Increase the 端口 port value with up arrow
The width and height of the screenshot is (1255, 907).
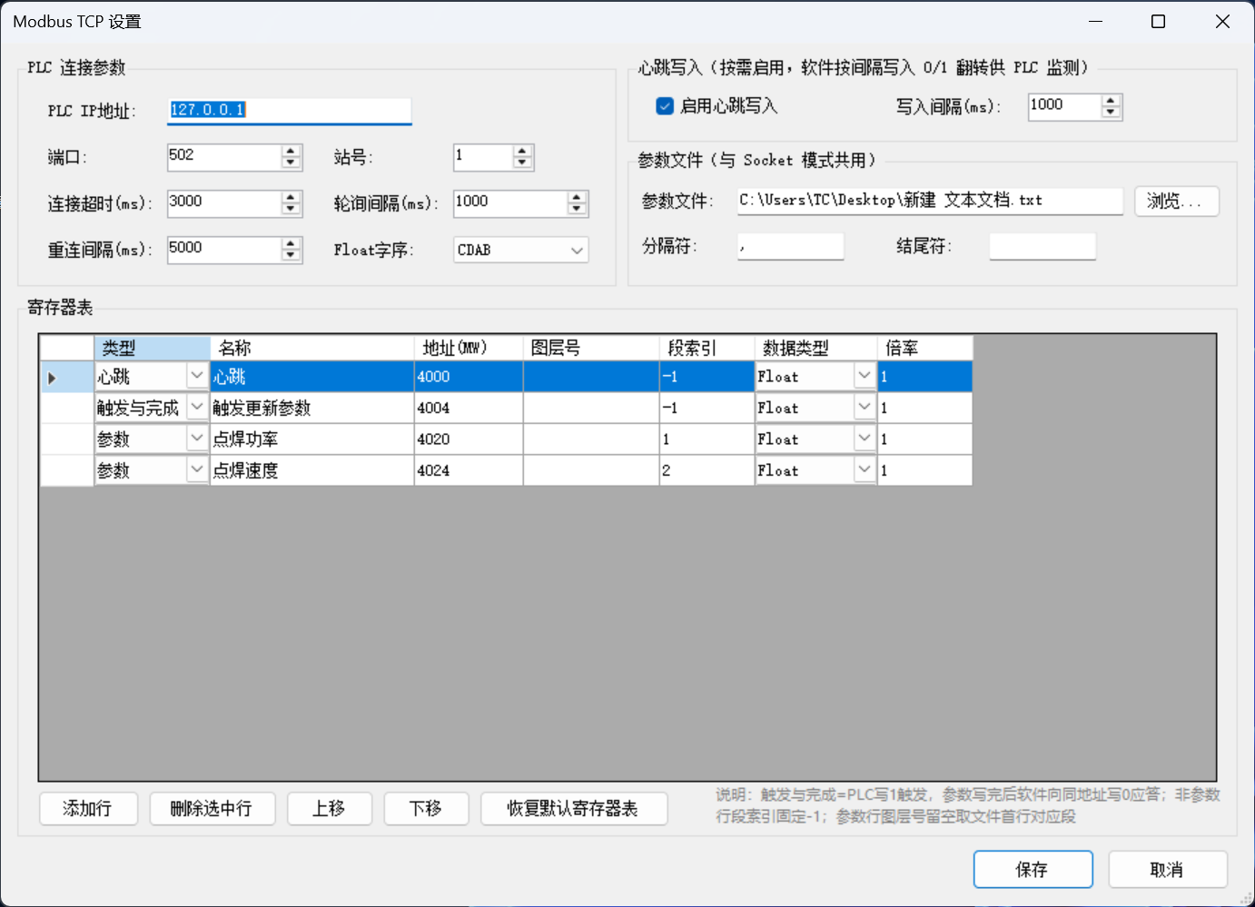point(291,151)
